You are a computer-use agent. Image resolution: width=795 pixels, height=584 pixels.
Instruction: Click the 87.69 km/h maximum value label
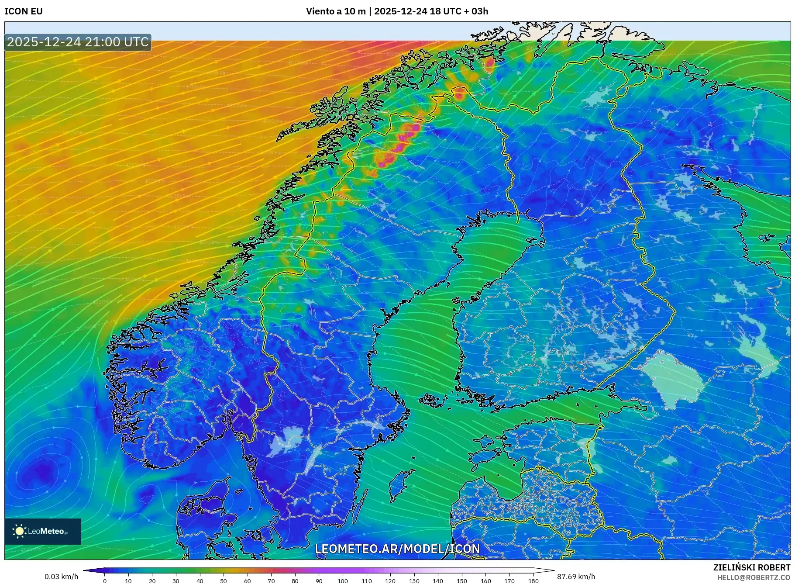[x=576, y=577]
